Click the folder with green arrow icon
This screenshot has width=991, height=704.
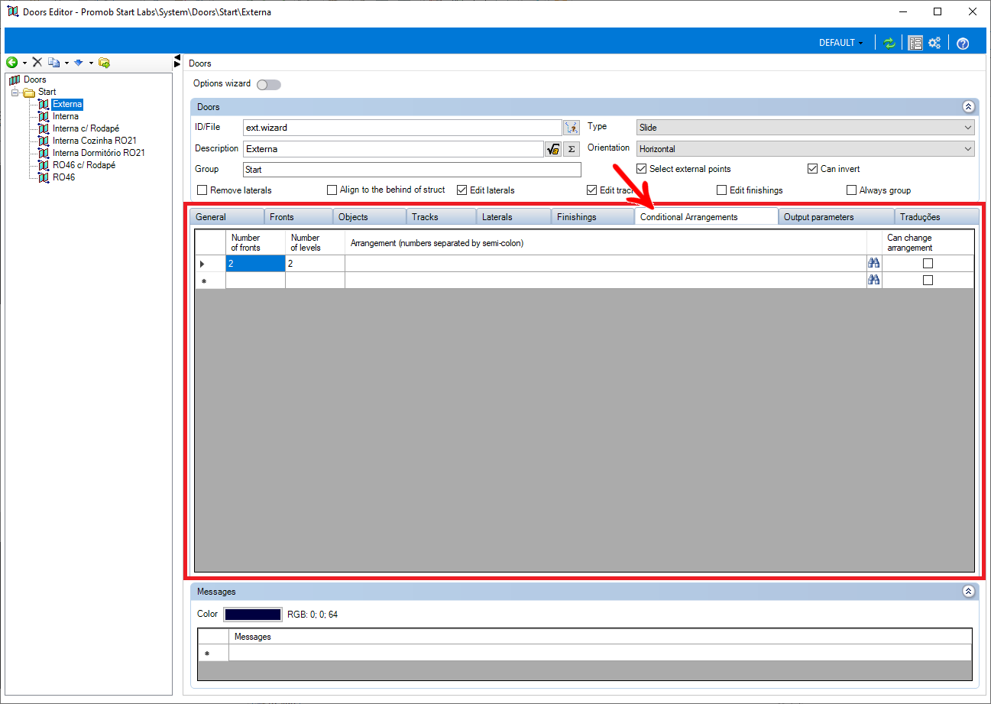[x=104, y=63]
